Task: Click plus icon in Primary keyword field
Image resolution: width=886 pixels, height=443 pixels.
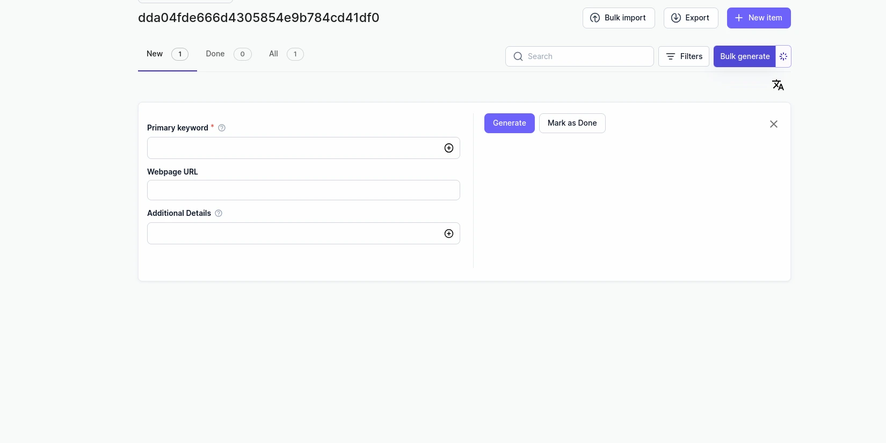Action: click(x=449, y=148)
